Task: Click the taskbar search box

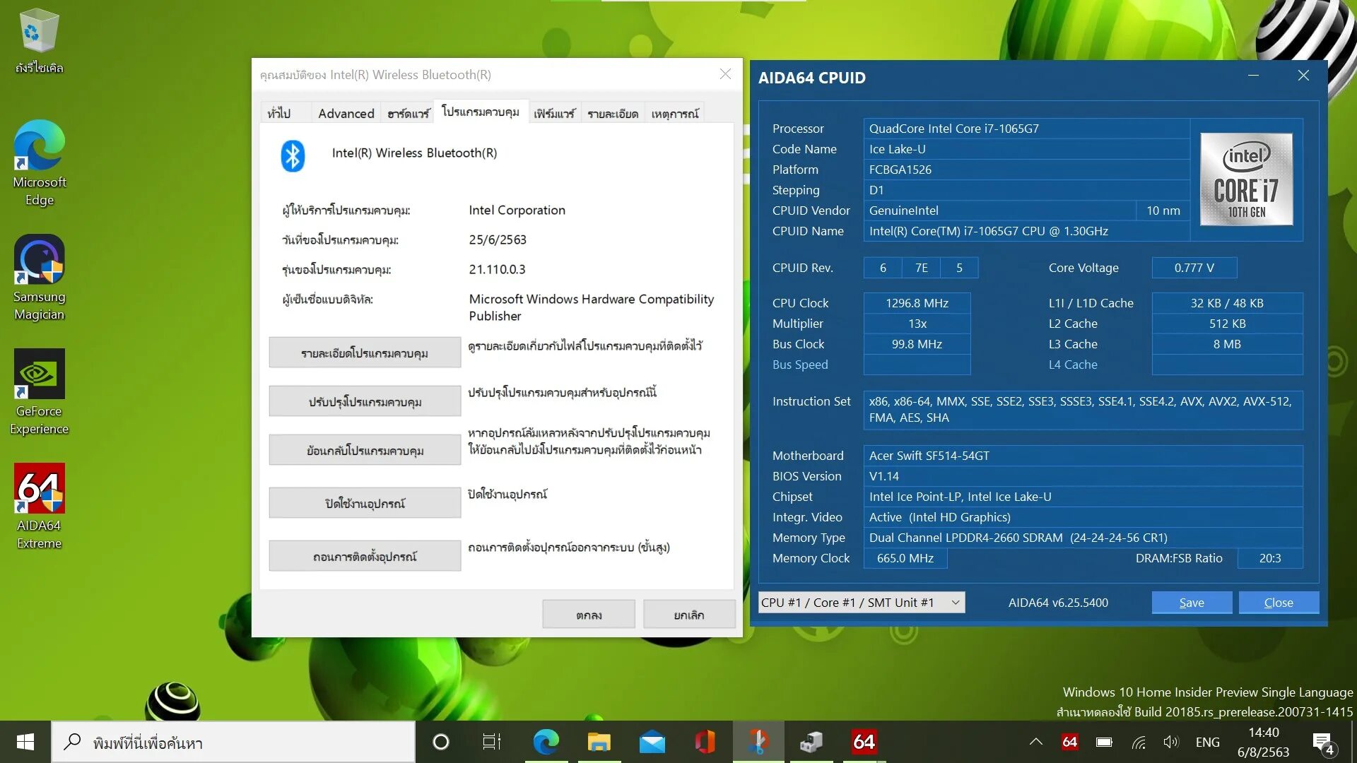Action: coord(233,742)
